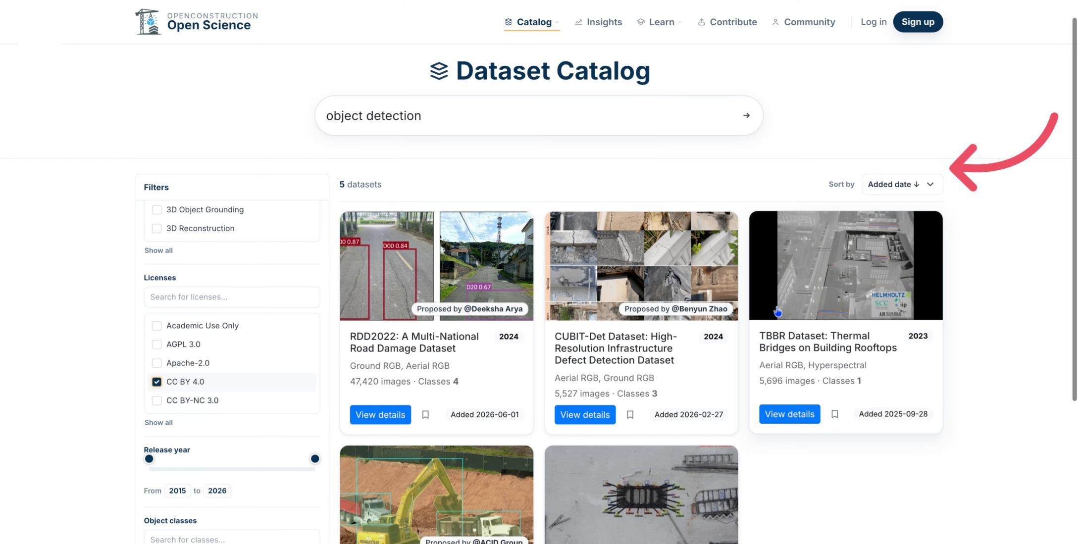Open the @Deeksha Arya proposer profile
The width and height of the screenshot is (1078, 544).
tap(493, 309)
